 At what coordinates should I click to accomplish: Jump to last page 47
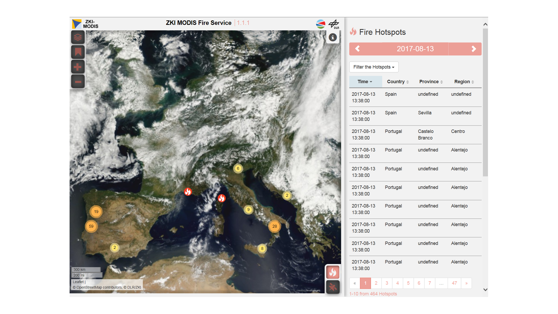[454, 283]
